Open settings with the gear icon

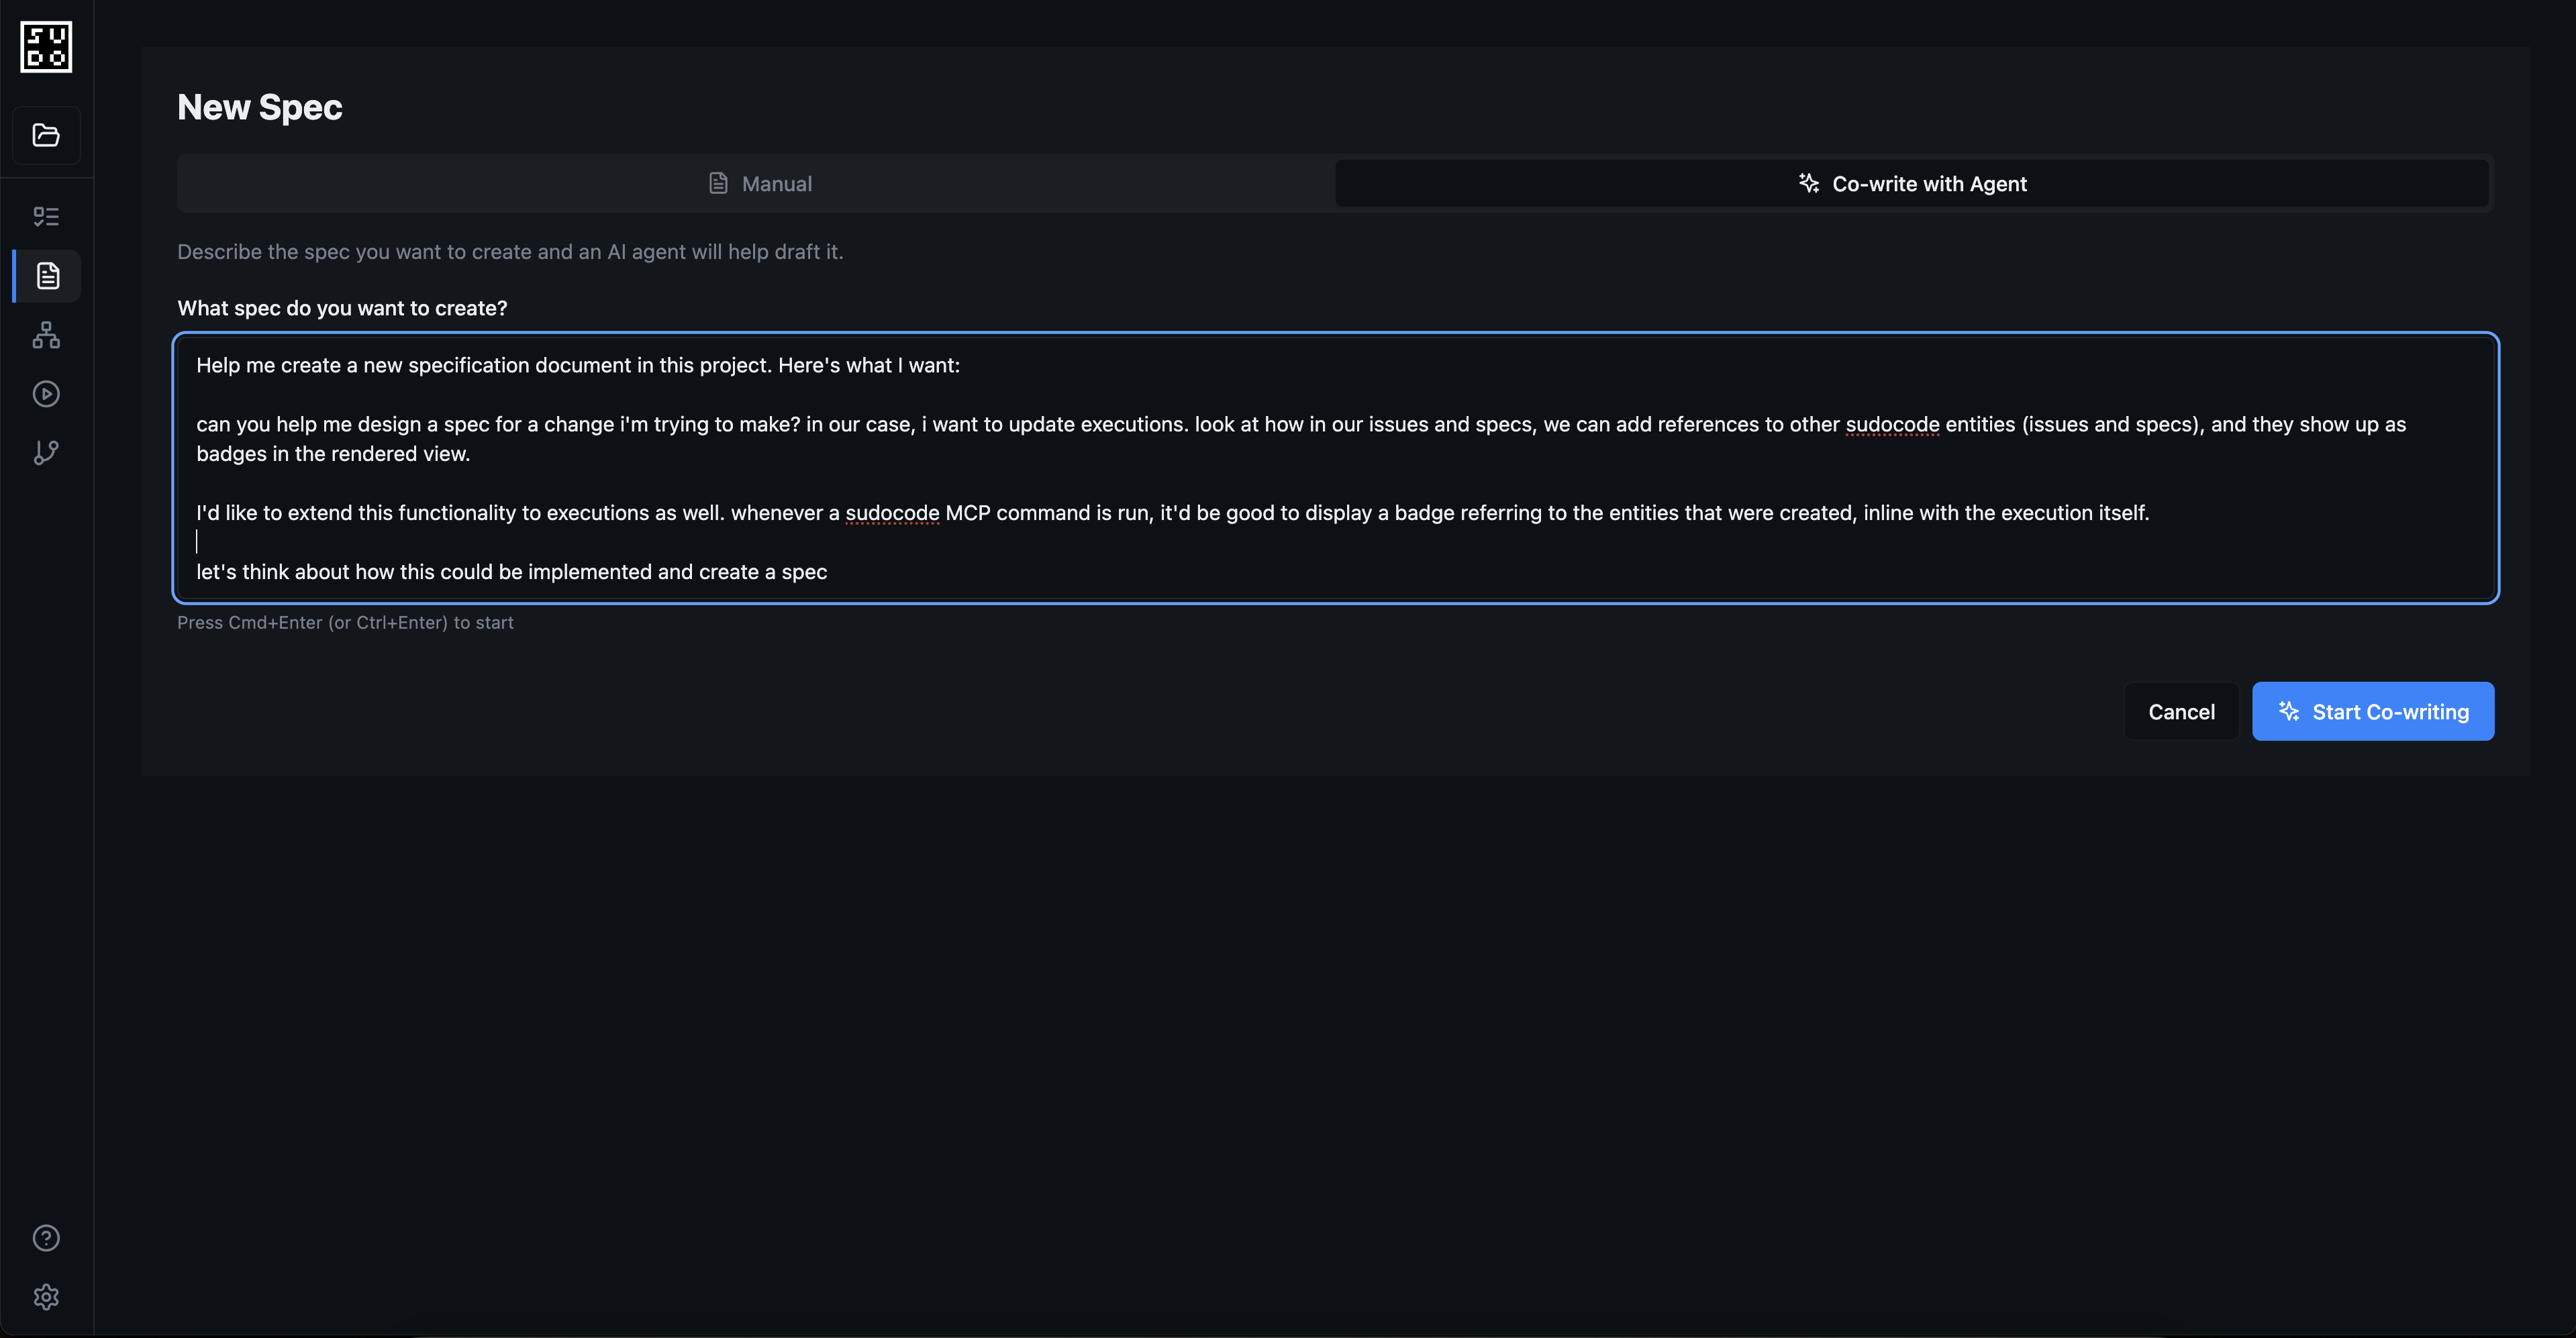[x=46, y=1297]
